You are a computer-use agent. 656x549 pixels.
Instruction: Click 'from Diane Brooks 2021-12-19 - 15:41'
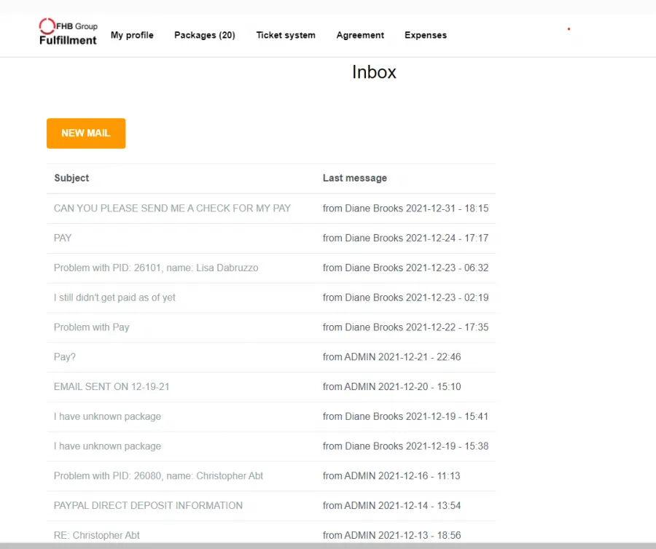[x=405, y=416]
